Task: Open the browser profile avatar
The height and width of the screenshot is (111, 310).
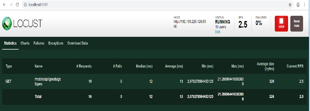Action: click(x=298, y=5)
